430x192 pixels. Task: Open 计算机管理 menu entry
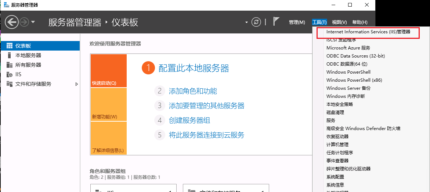(337, 144)
